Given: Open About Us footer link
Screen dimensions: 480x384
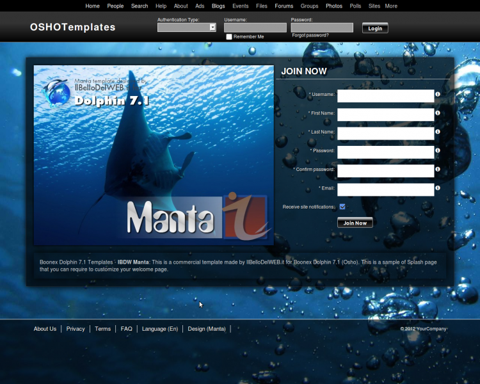Looking at the screenshot, I should 45,328.
